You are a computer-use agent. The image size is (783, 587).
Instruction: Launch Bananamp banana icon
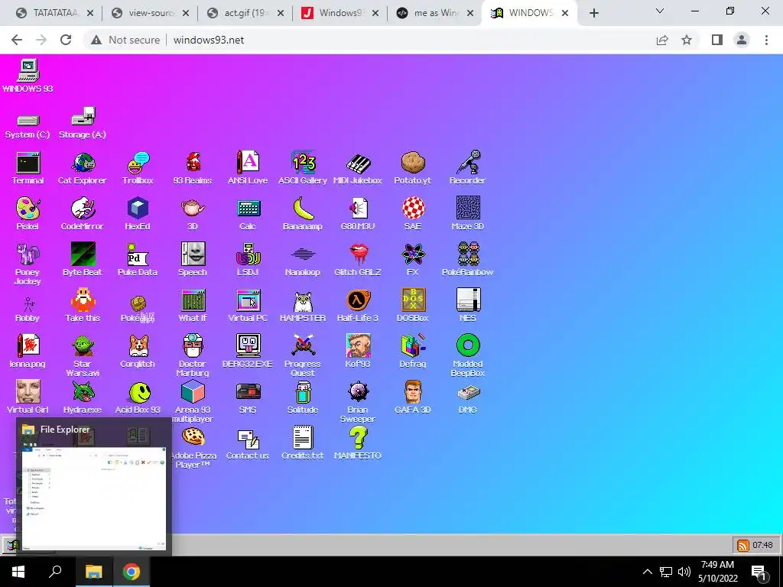(x=303, y=214)
